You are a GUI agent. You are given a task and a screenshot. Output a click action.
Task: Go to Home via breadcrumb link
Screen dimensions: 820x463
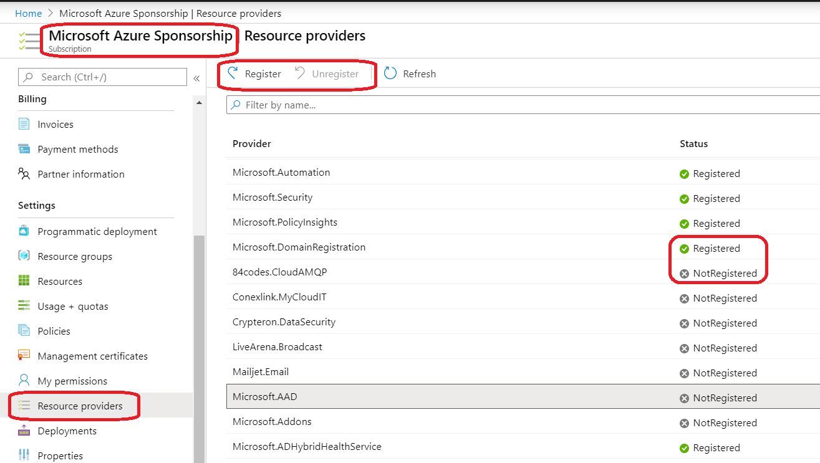click(x=28, y=13)
